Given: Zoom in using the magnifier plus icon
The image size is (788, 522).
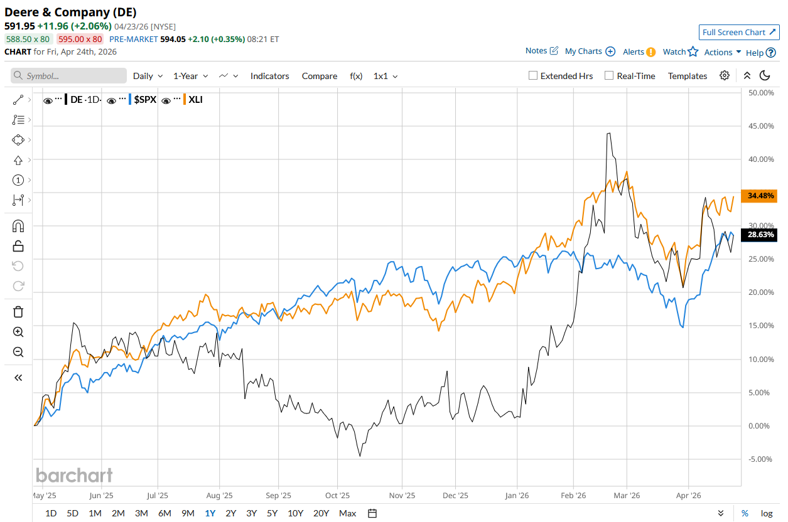Looking at the screenshot, I should coord(18,332).
